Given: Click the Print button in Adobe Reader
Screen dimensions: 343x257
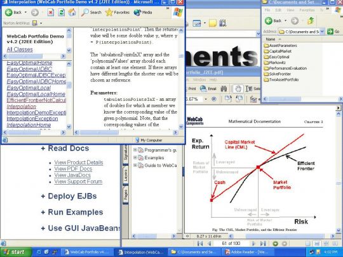Looking at the screenshot, I should click(191, 89).
